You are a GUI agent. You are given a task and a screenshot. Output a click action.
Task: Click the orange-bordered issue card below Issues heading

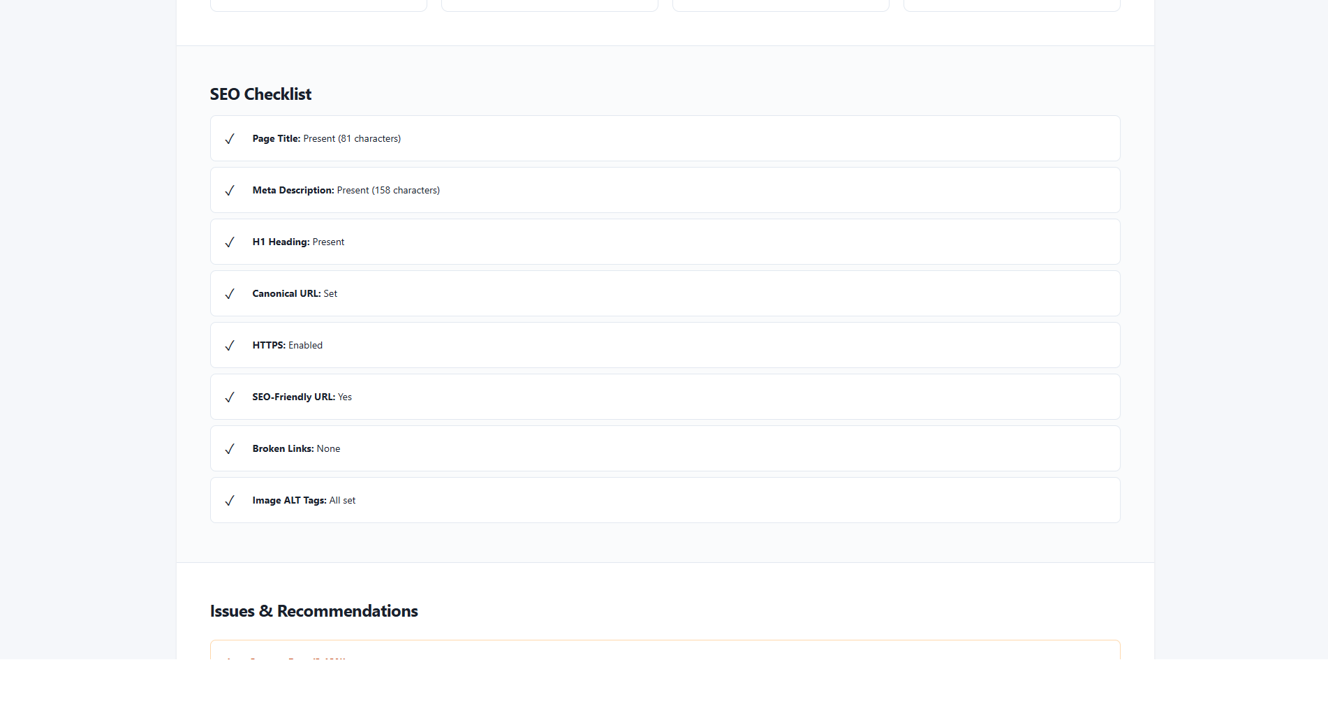click(x=665, y=650)
